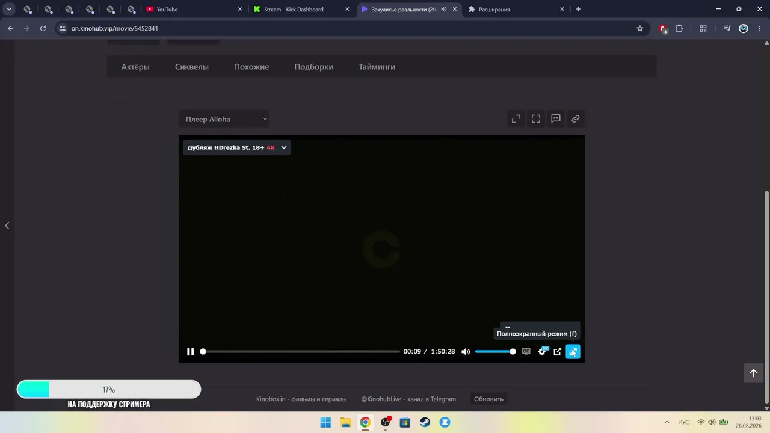The image size is (770, 433).
Task: Open the red extension with badge 4
Action: (x=663, y=28)
